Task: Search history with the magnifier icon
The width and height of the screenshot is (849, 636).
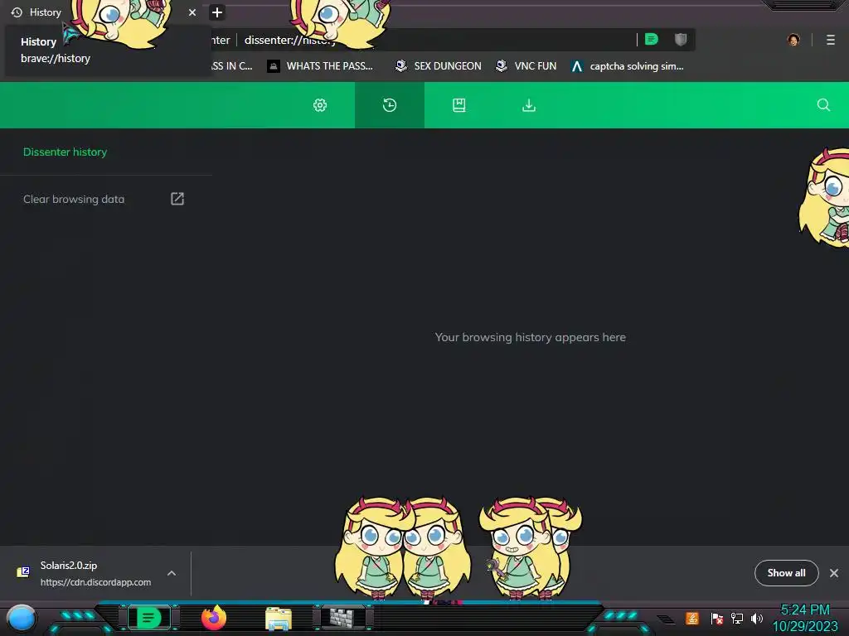Action: [x=823, y=105]
